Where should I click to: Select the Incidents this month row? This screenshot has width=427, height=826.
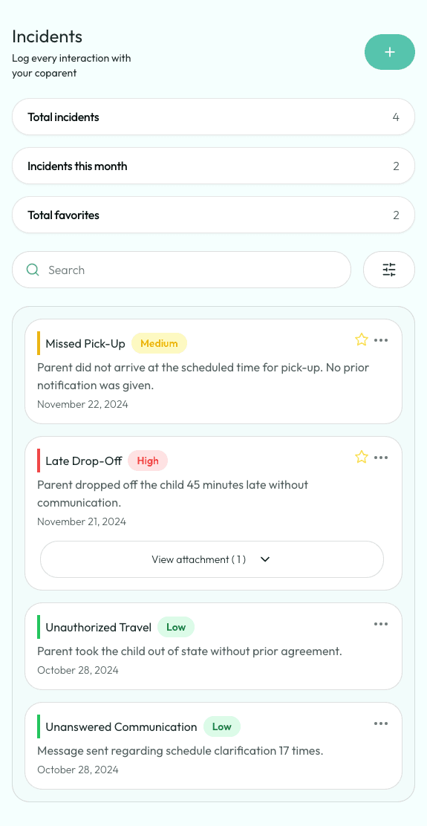[213, 166]
